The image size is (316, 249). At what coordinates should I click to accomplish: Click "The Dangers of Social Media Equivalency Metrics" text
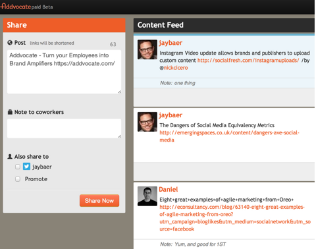[x=217, y=125]
